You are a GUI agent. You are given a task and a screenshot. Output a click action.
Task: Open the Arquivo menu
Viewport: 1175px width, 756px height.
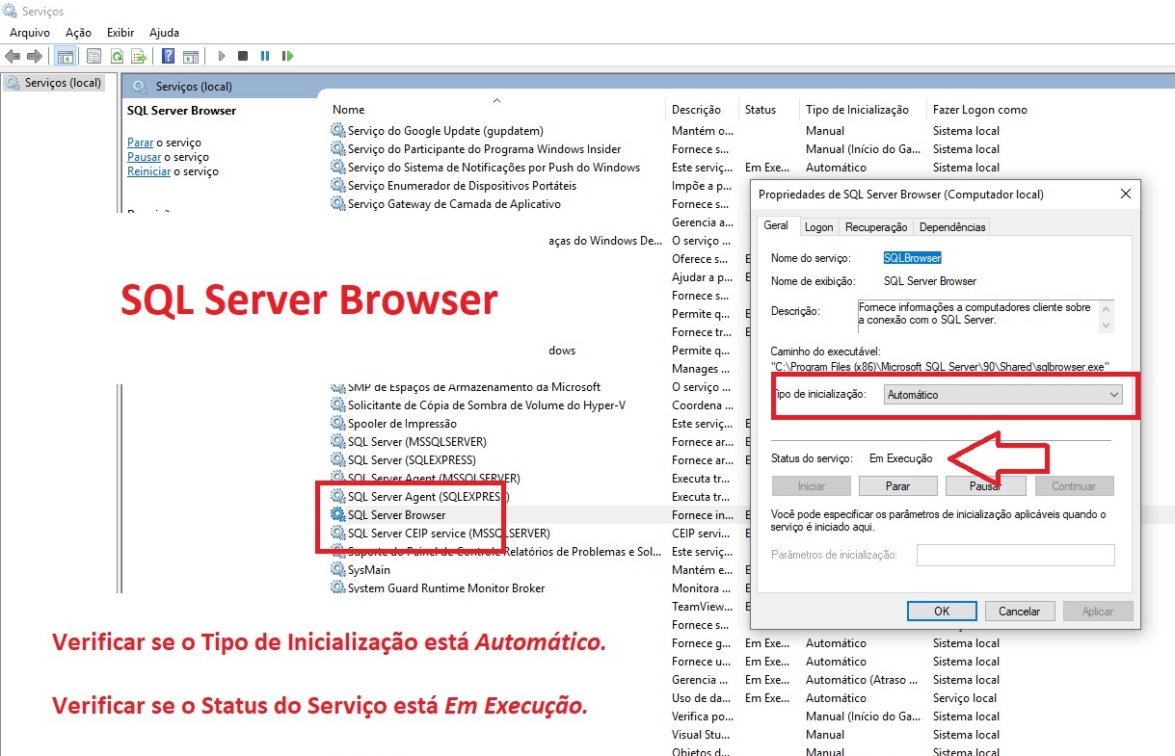click(30, 33)
